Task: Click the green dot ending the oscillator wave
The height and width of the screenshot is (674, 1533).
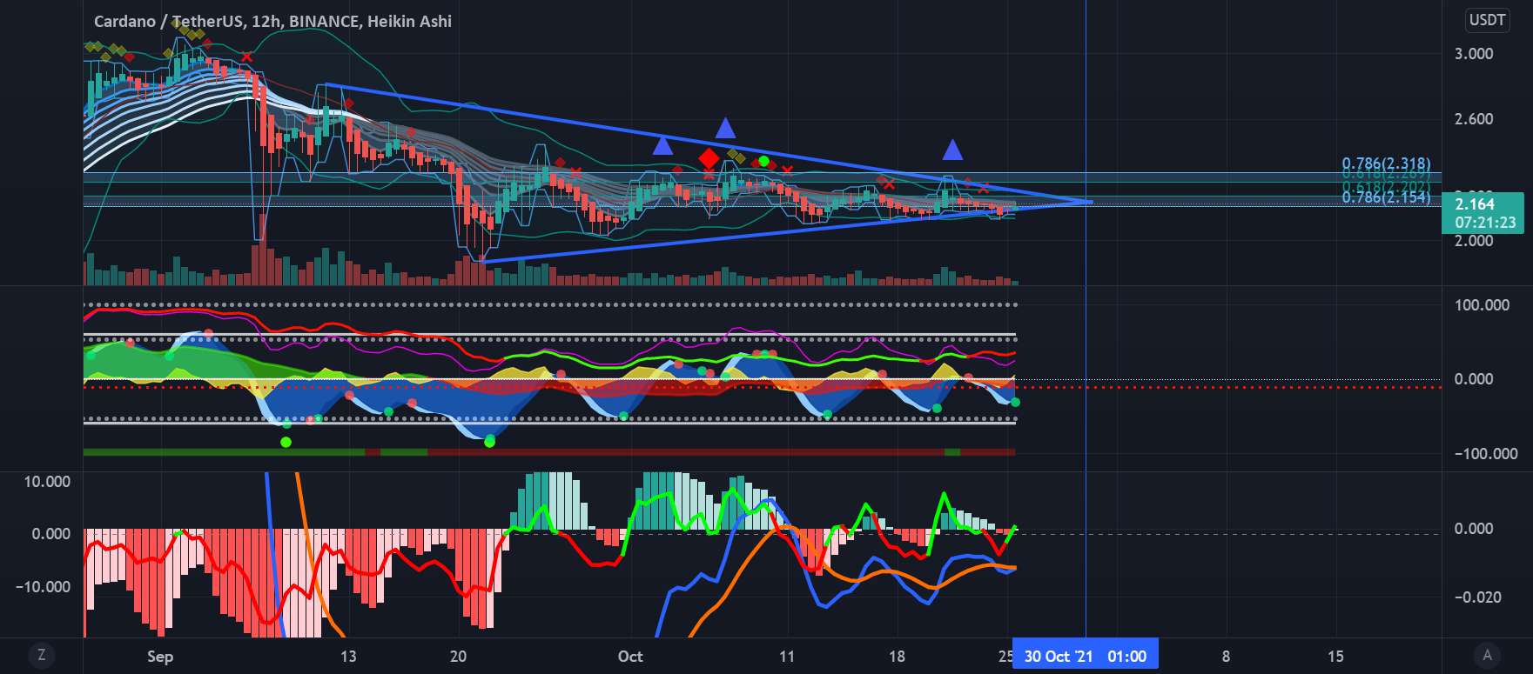Action: (x=1015, y=402)
